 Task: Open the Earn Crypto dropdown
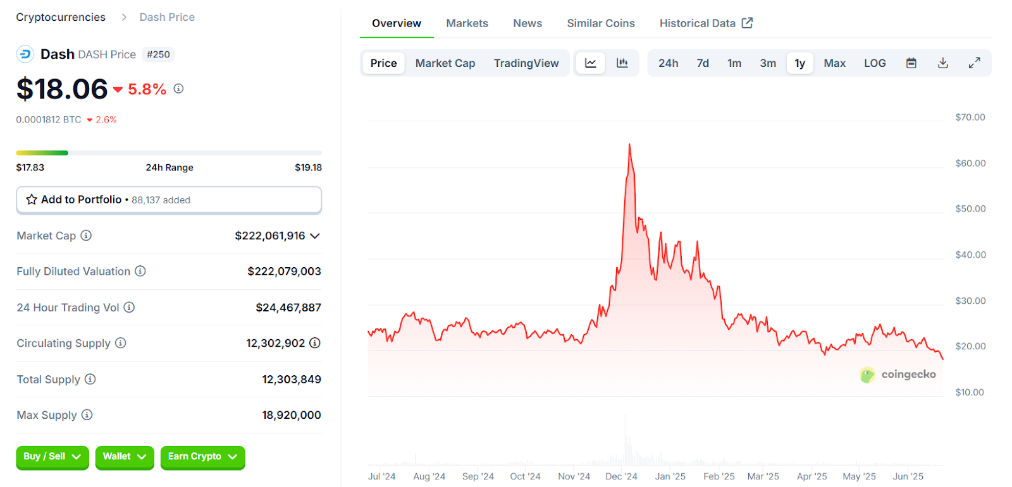click(202, 457)
